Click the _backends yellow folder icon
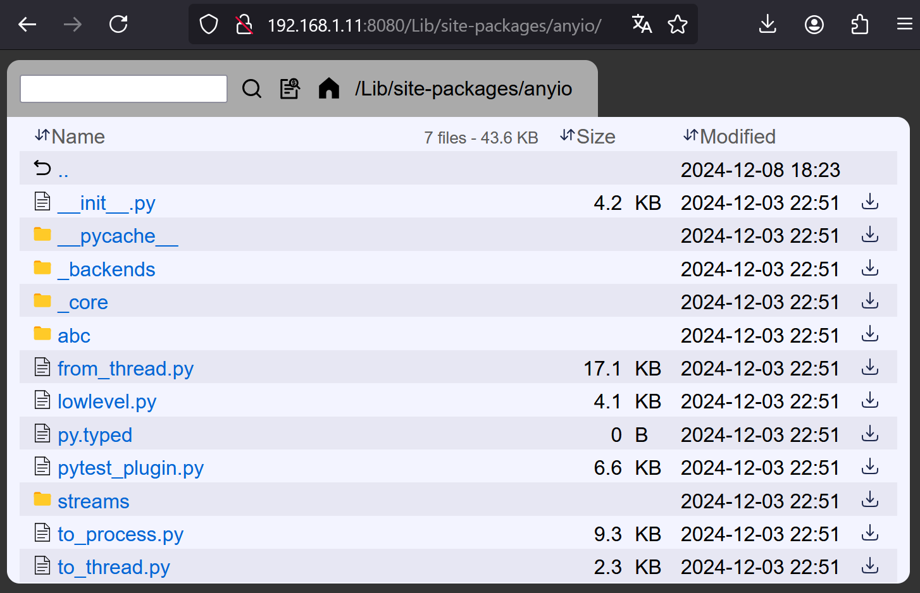The height and width of the screenshot is (593, 920). pos(42,268)
